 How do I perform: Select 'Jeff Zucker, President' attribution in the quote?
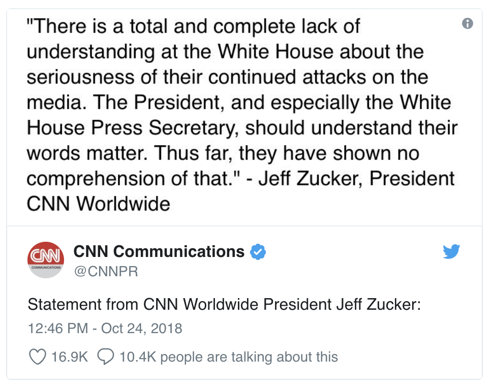click(x=357, y=178)
